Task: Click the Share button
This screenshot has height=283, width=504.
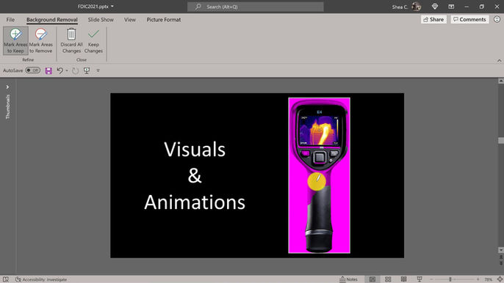Action: (433, 20)
